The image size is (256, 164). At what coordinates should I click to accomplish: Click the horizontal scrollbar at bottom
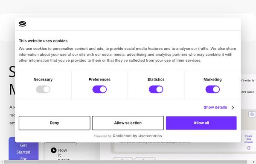click(x=125, y=162)
